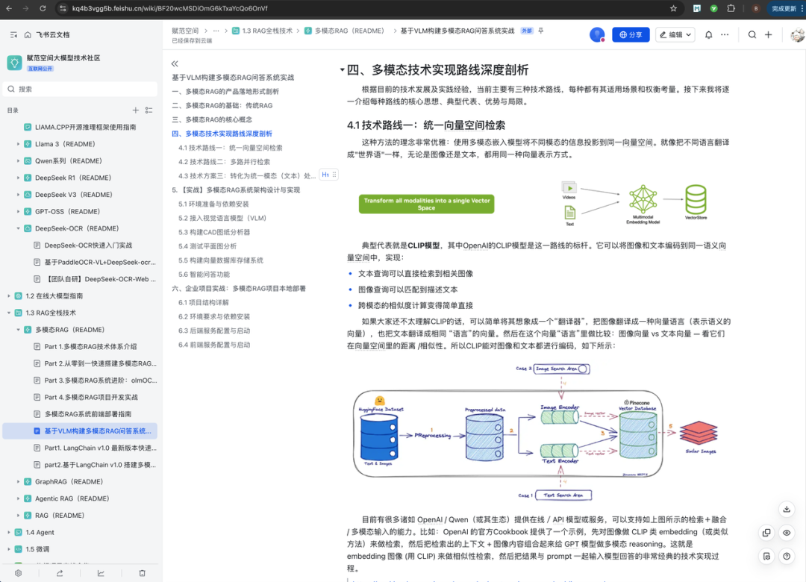
Task: Open 赋范空间大模型技术社区 workspace title
Action: (63, 58)
